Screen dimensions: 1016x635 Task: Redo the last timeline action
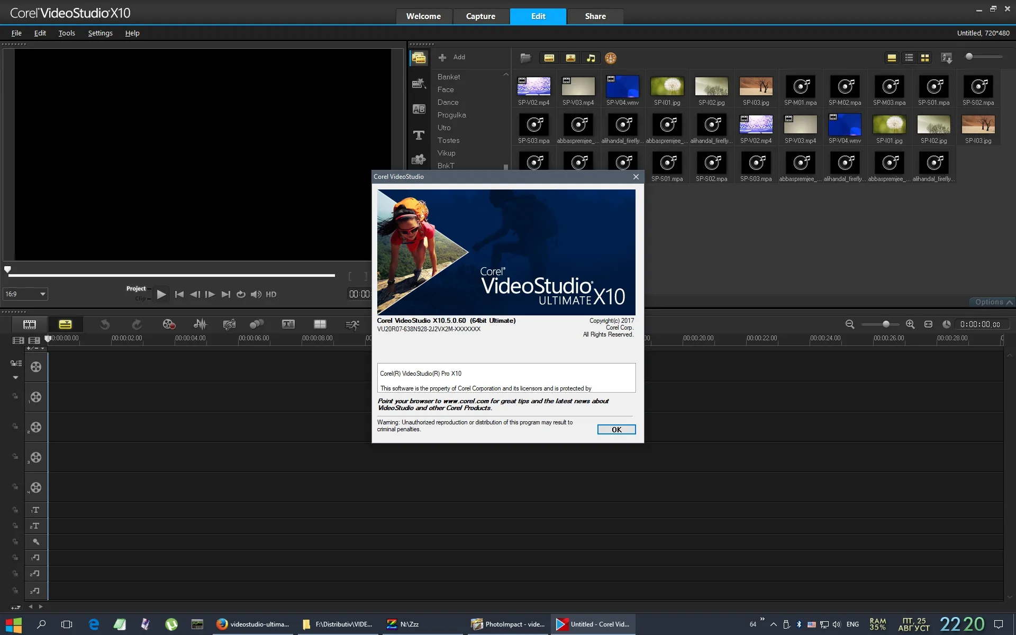(137, 324)
